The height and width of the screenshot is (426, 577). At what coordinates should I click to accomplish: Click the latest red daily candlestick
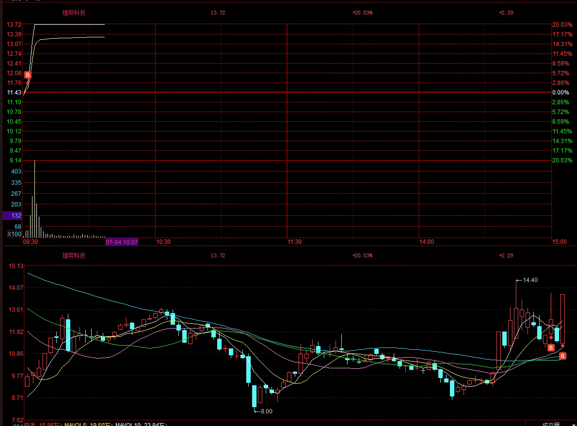click(562, 318)
